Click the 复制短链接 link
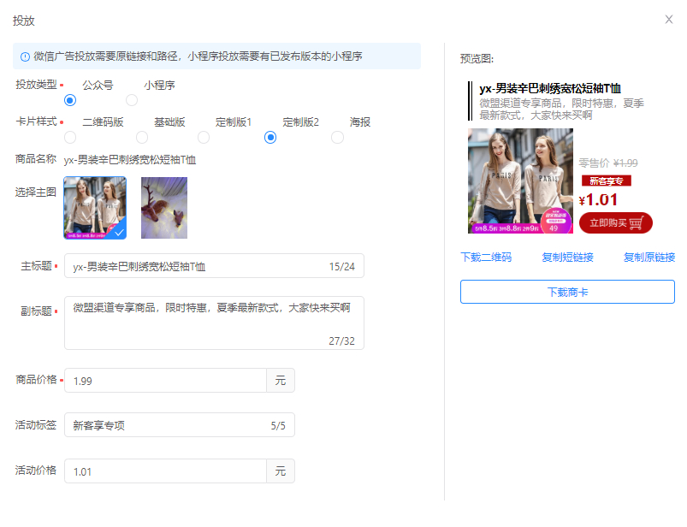Viewport: 687px width, 527px height. (567, 258)
